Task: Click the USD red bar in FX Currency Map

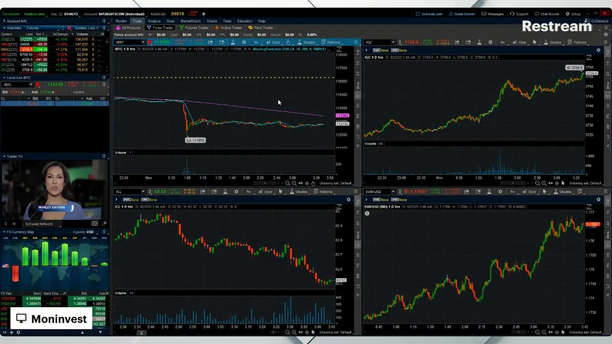Action: 15,273
